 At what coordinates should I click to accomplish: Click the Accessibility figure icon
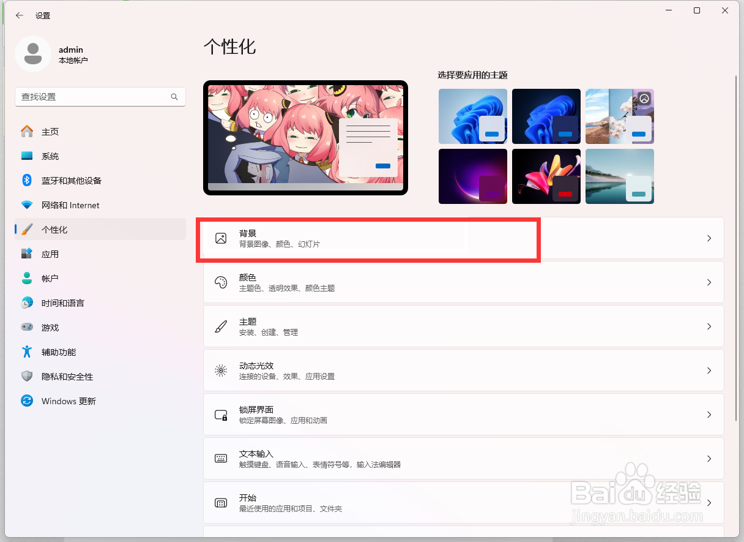tap(27, 352)
